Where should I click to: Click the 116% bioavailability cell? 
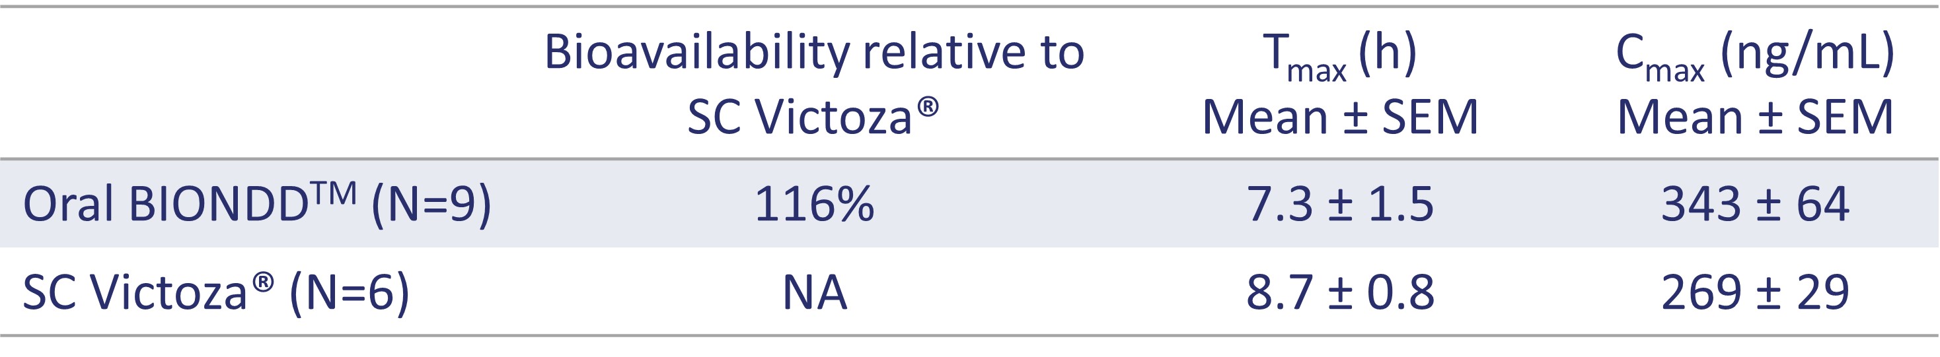(x=814, y=205)
